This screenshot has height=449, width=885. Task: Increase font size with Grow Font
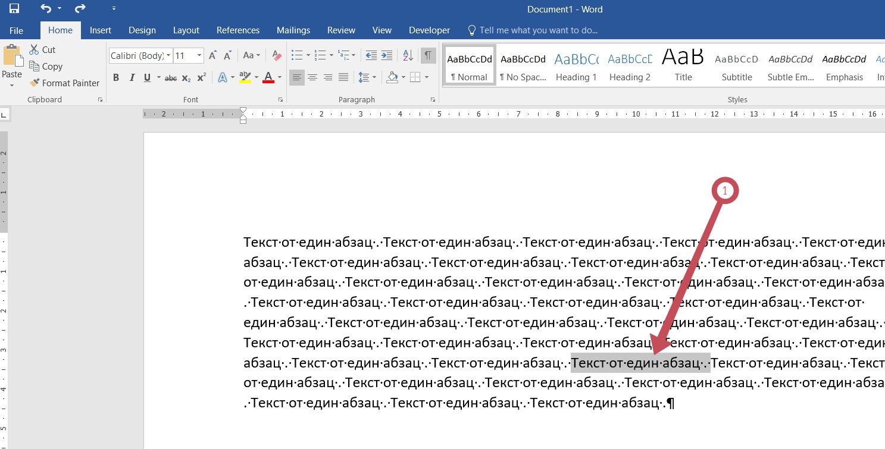(212, 56)
